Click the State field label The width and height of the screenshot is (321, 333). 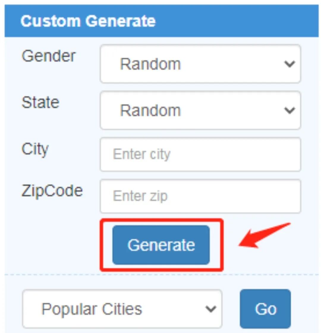(x=40, y=102)
